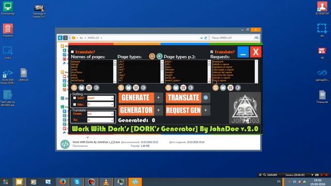Image resolution: width=331 pixels, height=186 pixels.
Task: Open Firefox from the taskbar
Action: pyautogui.click(x=63, y=182)
